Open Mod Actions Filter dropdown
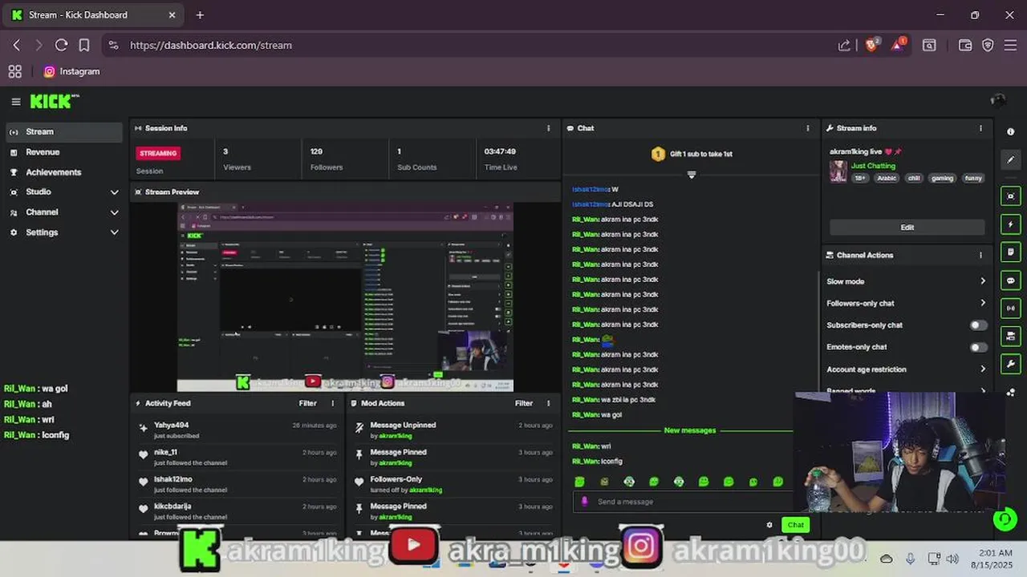1027x577 pixels. point(524,403)
